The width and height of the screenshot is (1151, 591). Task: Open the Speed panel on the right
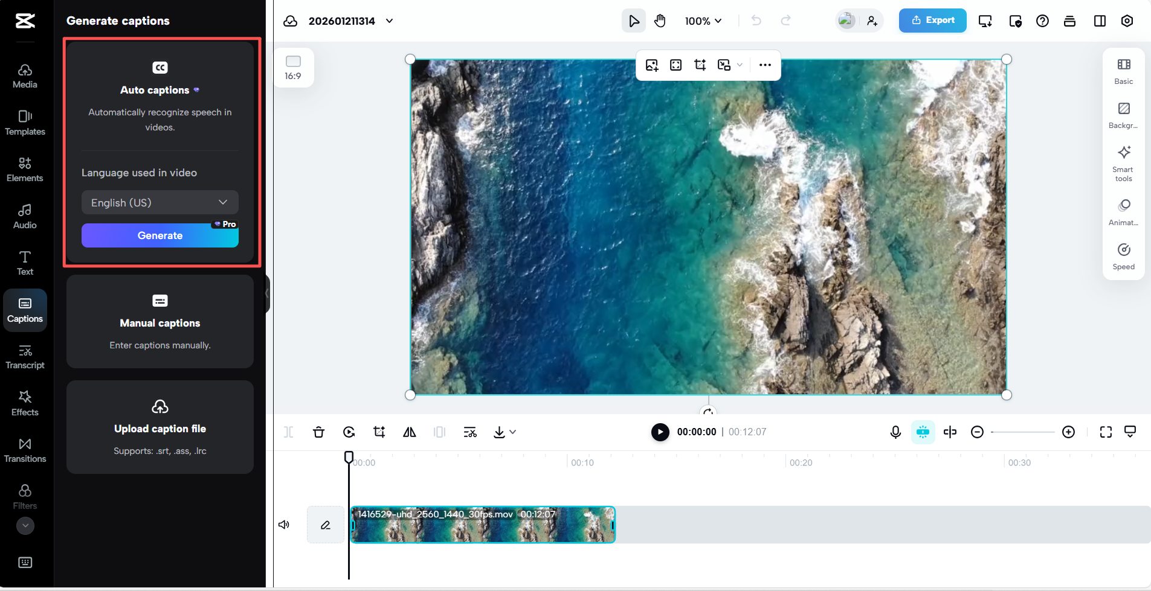pyautogui.click(x=1123, y=256)
